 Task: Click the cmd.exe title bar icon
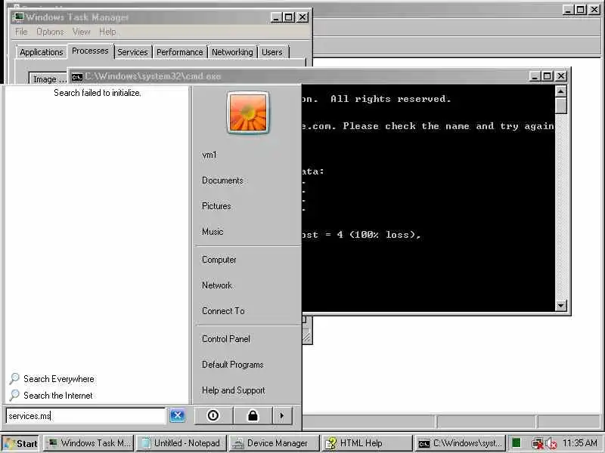pyautogui.click(x=77, y=77)
